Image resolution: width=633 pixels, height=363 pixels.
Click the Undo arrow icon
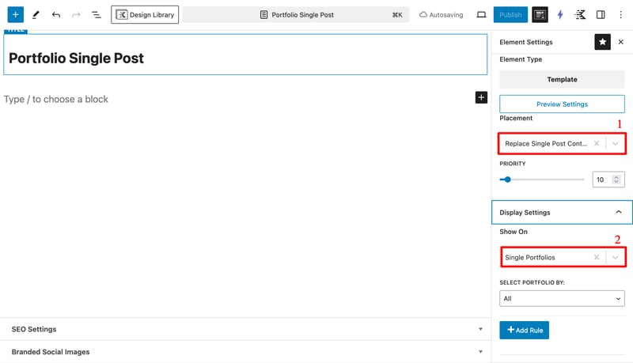coord(56,14)
